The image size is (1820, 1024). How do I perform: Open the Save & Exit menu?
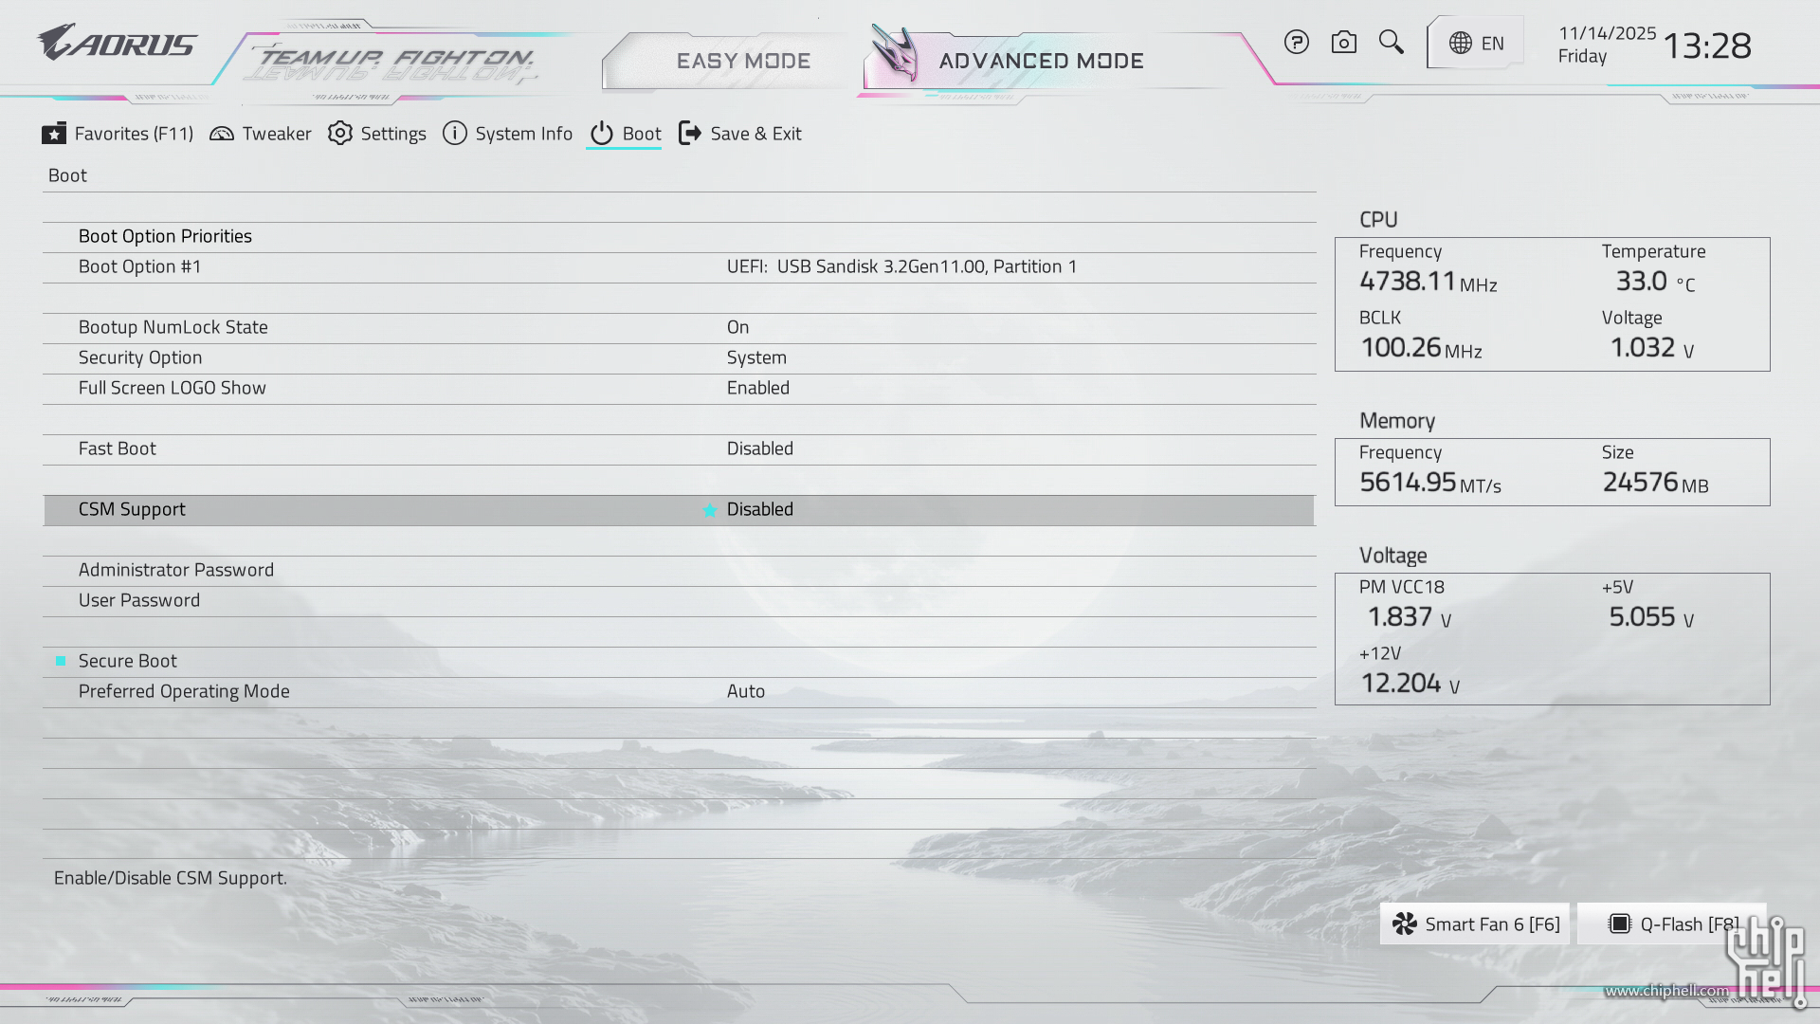740,134
